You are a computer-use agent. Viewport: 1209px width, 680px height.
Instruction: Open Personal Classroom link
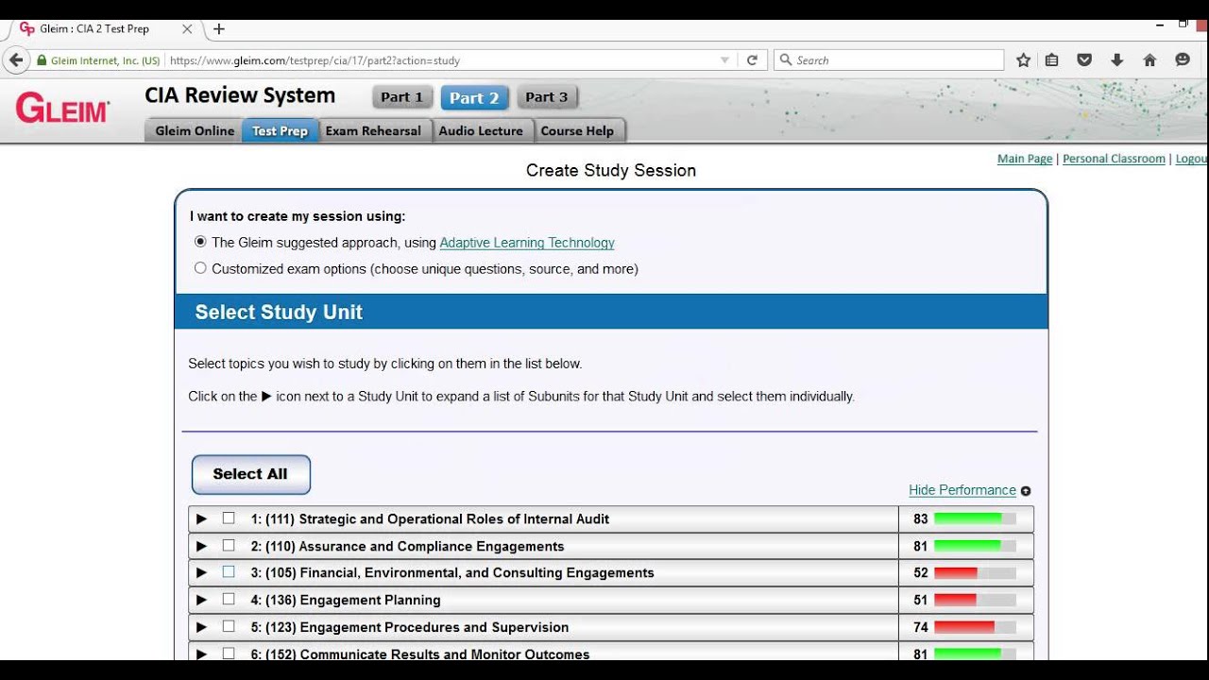pyautogui.click(x=1114, y=159)
